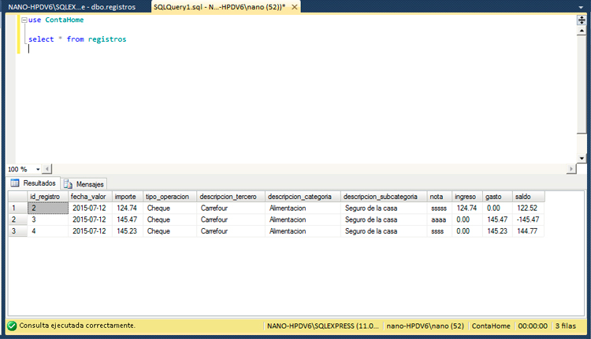Open the document tab list dropdown arrow
This screenshot has width=591, height=339.
581,7
